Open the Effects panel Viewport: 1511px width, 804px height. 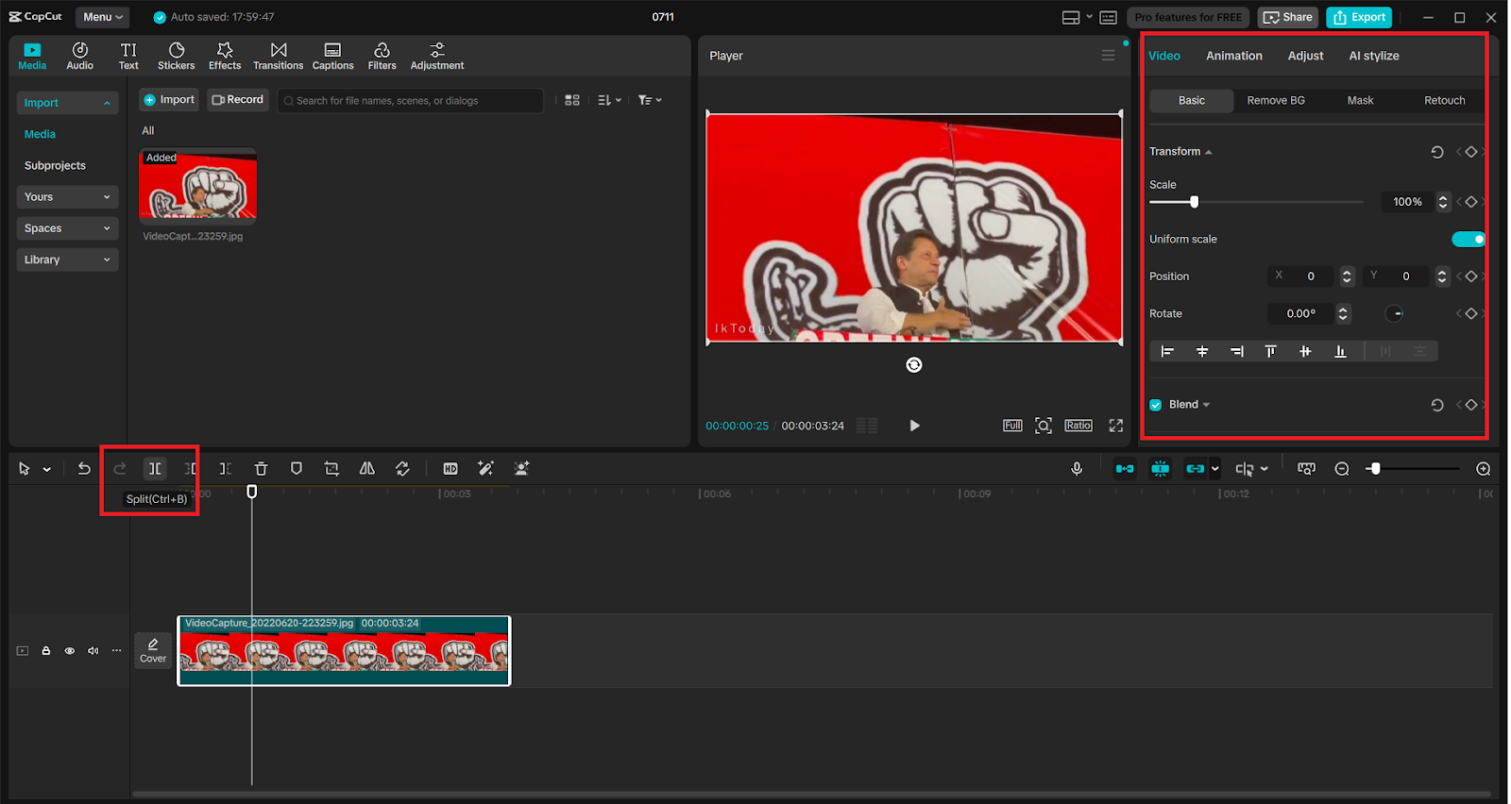click(225, 56)
